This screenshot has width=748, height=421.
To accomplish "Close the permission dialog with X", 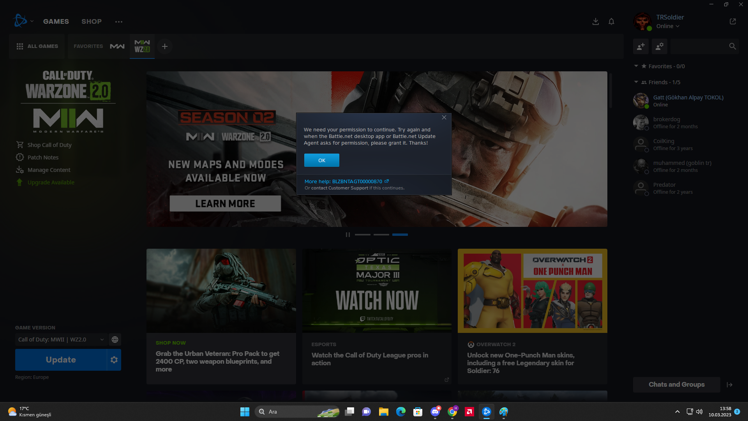I will (444, 117).
